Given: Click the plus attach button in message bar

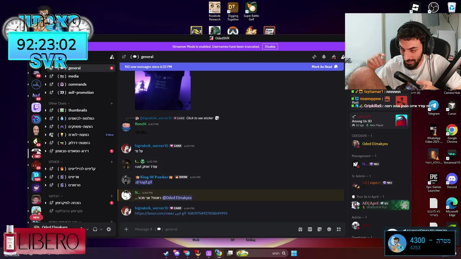Looking at the screenshot, I should click(126, 229).
